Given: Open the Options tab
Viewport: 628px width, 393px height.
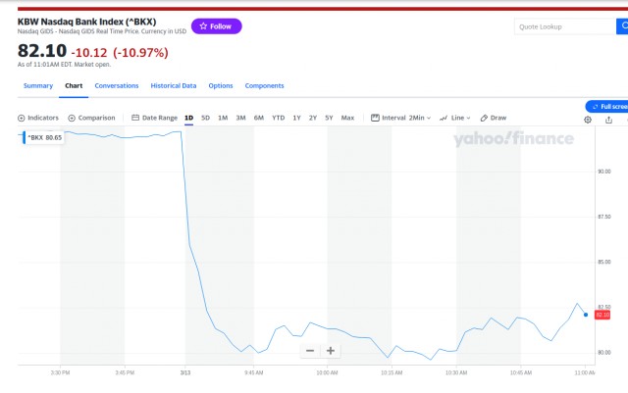Looking at the screenshot, I should pos(221,85).
